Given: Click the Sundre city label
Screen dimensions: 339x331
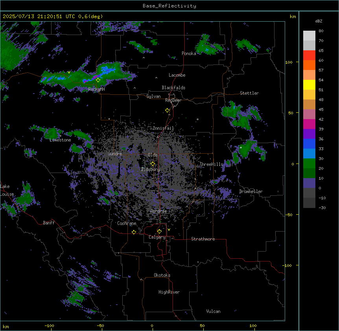Looking at the screenshot, I should click(115, 154).
